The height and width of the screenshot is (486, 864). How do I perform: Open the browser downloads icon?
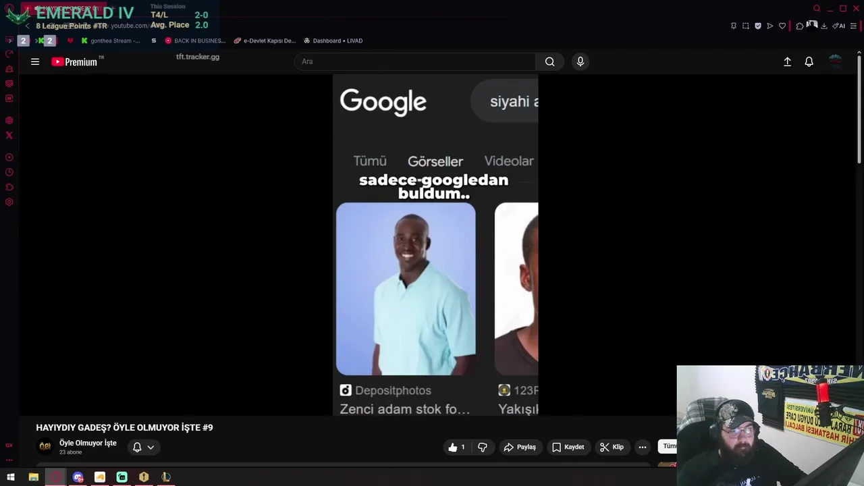click(824, 26)
